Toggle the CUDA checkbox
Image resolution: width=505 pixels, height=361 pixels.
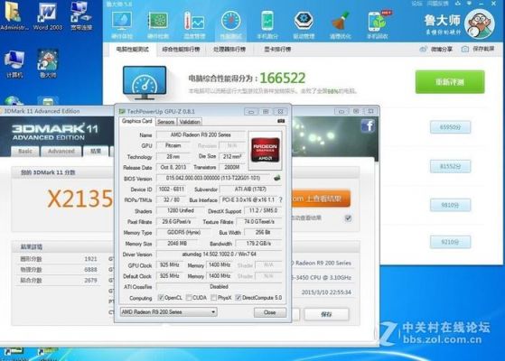pos(189,298)
